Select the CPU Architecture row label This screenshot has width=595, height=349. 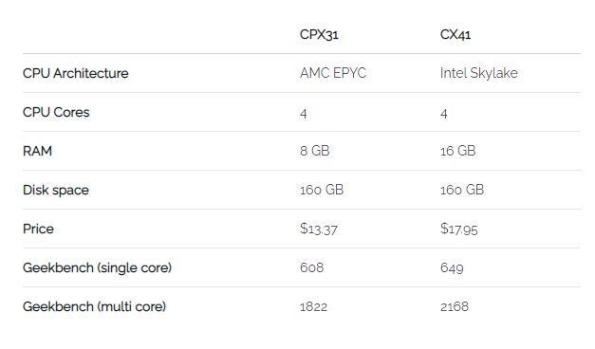pos(76,73)
